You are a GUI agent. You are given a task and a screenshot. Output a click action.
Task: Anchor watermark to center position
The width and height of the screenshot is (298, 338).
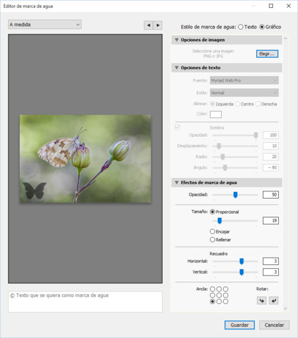tap(219, 295)
